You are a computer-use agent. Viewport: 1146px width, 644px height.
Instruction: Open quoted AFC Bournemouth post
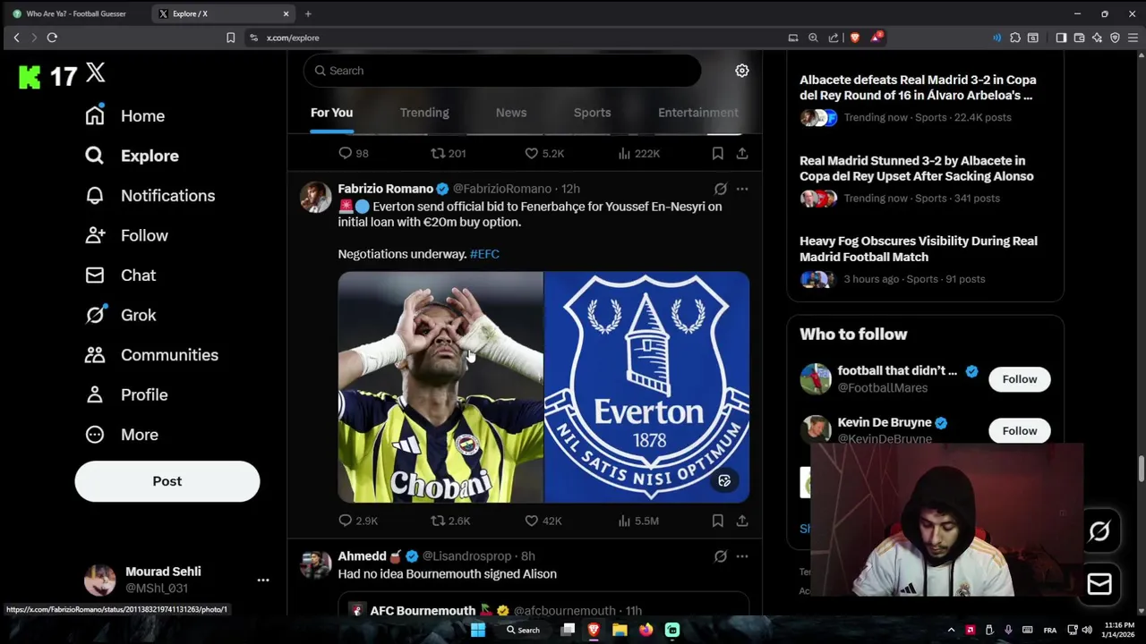point(543,605)
